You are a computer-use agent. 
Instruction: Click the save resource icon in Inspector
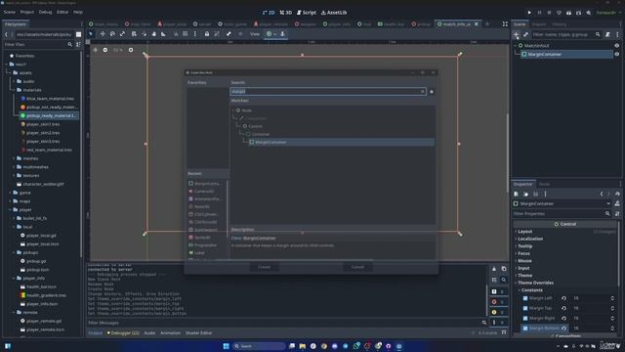tap(536, 194)
